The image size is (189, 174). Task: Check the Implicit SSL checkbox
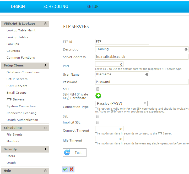pyautogui.click(x=98, y=122)
